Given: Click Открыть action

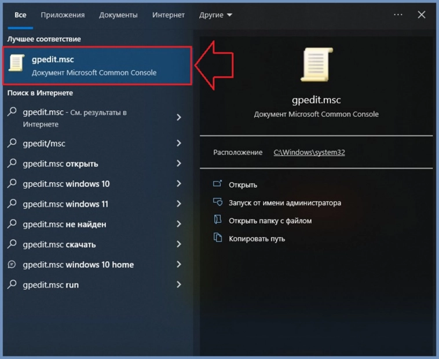Looking at the screenshot, I should pos(243,185).
